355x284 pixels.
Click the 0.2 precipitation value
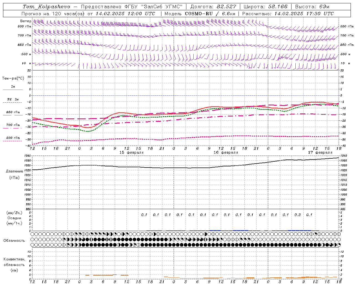point(298,215)
